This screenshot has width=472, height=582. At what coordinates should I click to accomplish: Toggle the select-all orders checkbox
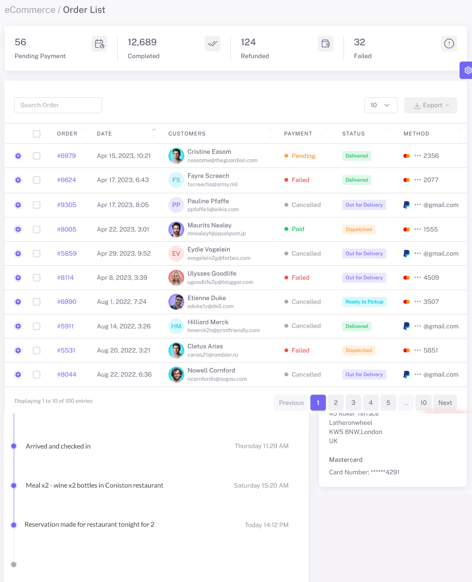(37, 134)
